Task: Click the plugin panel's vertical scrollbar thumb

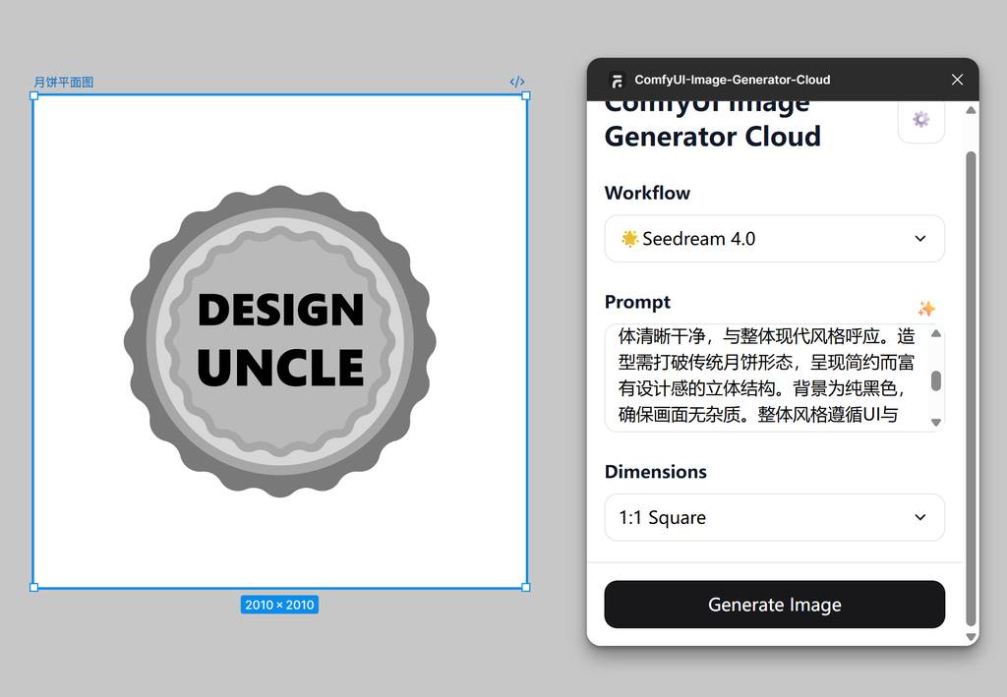Action: (x=971, y=383)
